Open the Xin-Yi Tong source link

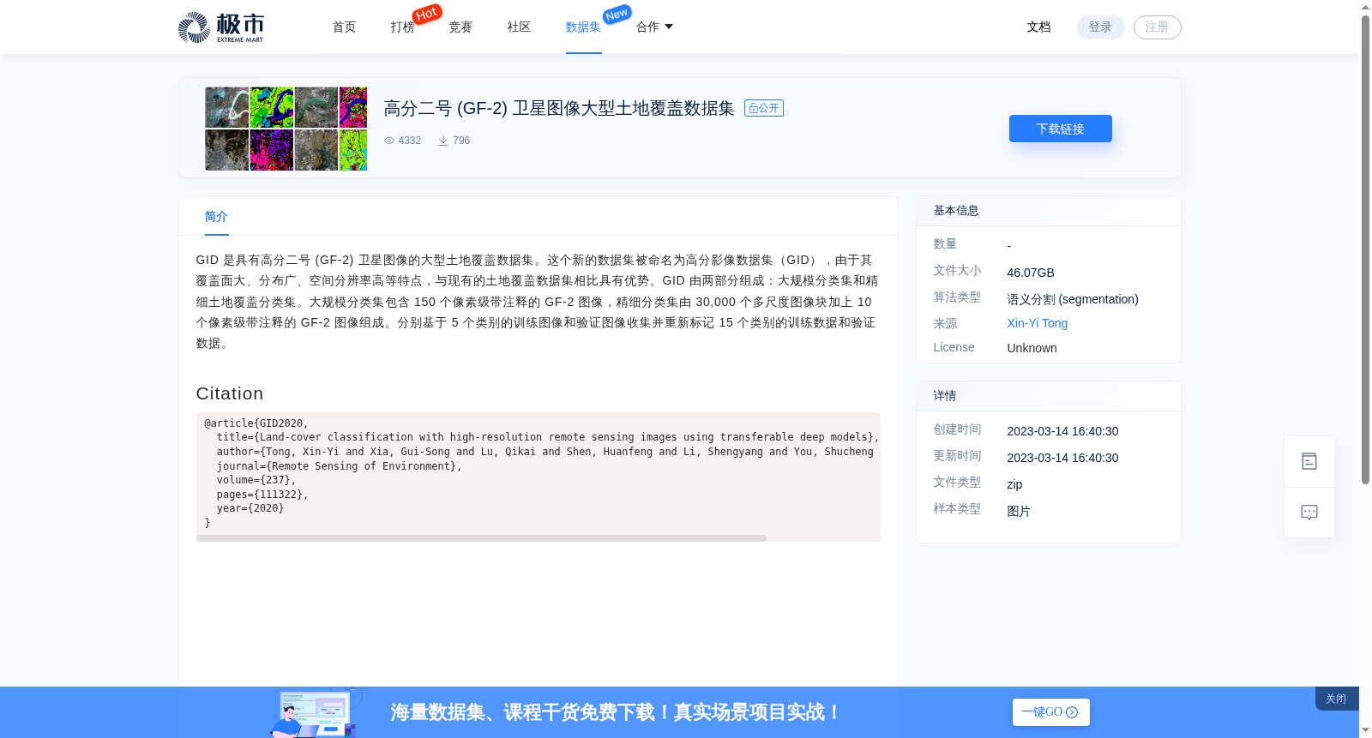(1037, 323)
